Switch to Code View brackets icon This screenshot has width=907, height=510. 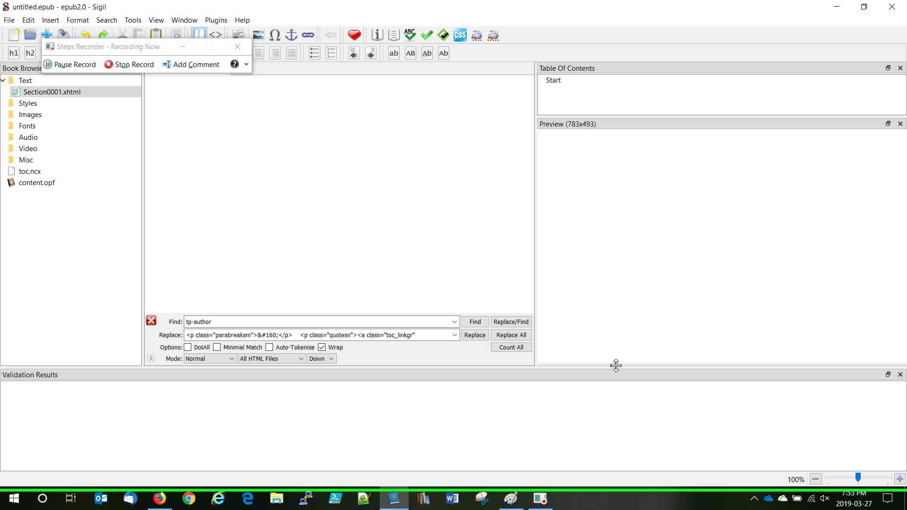click(215, 35)
